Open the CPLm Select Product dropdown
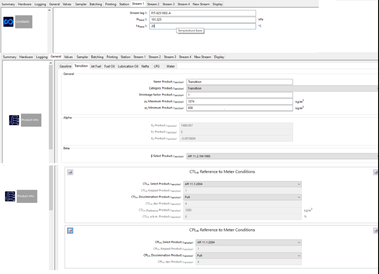 249,242
